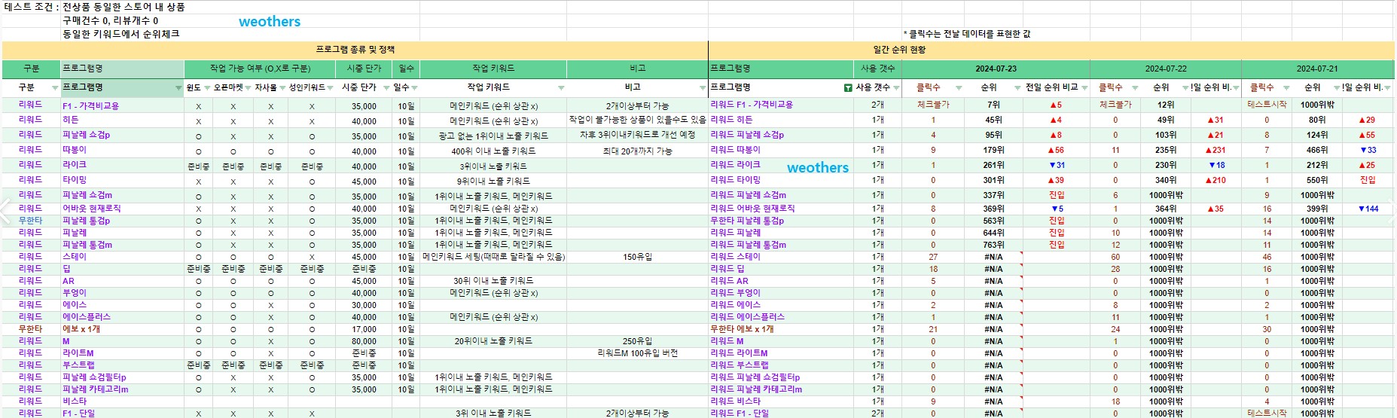Select the '30위 이내 노출 키워드' cell
Screen dimensions: 1397x418
coord(493,281)
